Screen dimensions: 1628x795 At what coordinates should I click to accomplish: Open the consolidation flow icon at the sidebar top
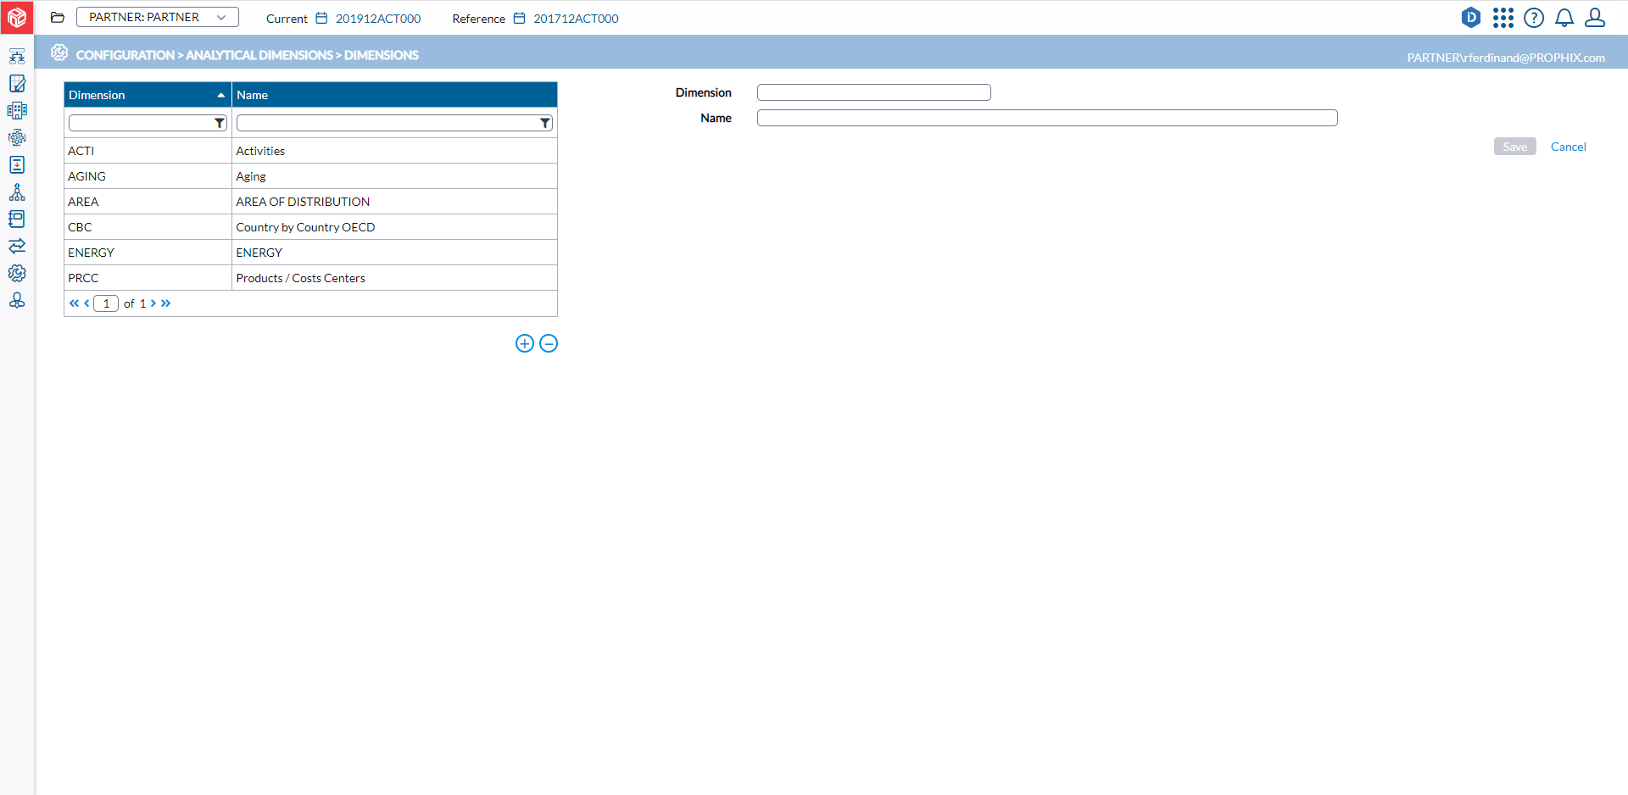click(17, 57)
